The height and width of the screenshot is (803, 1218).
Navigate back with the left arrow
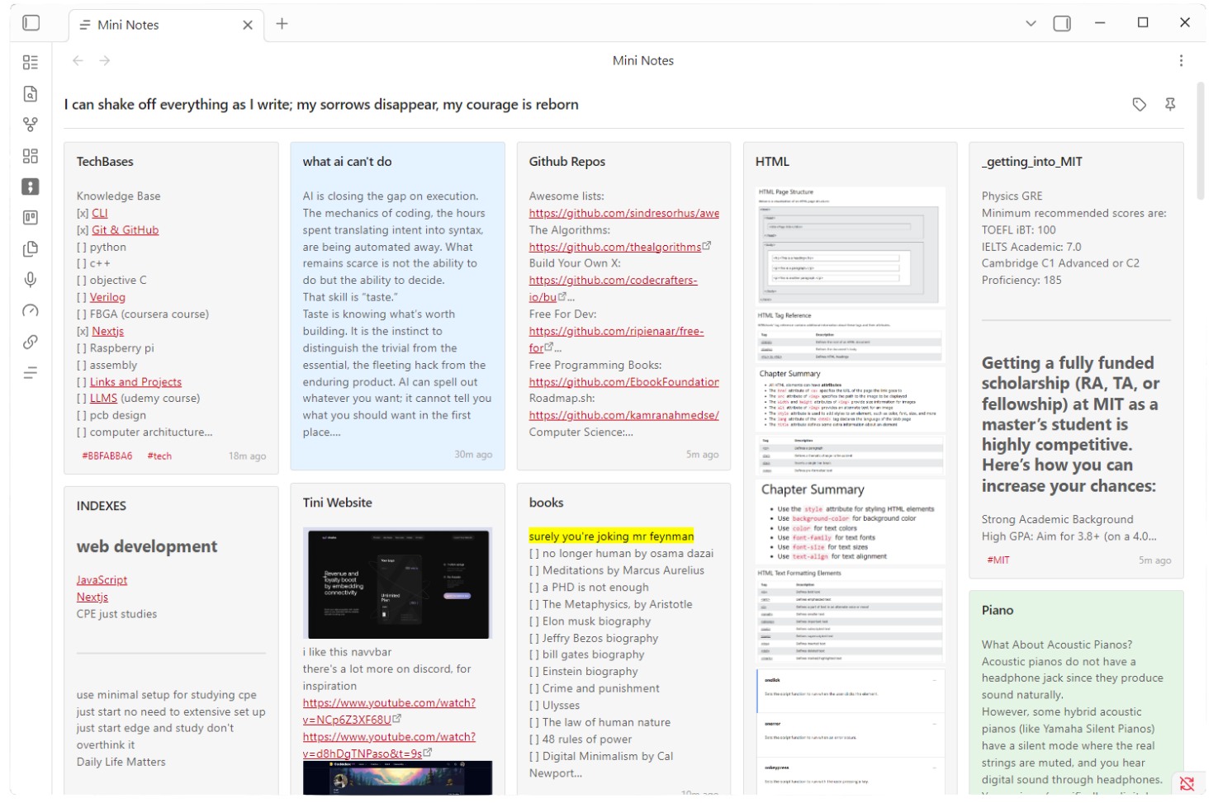[x=78, y=60]
